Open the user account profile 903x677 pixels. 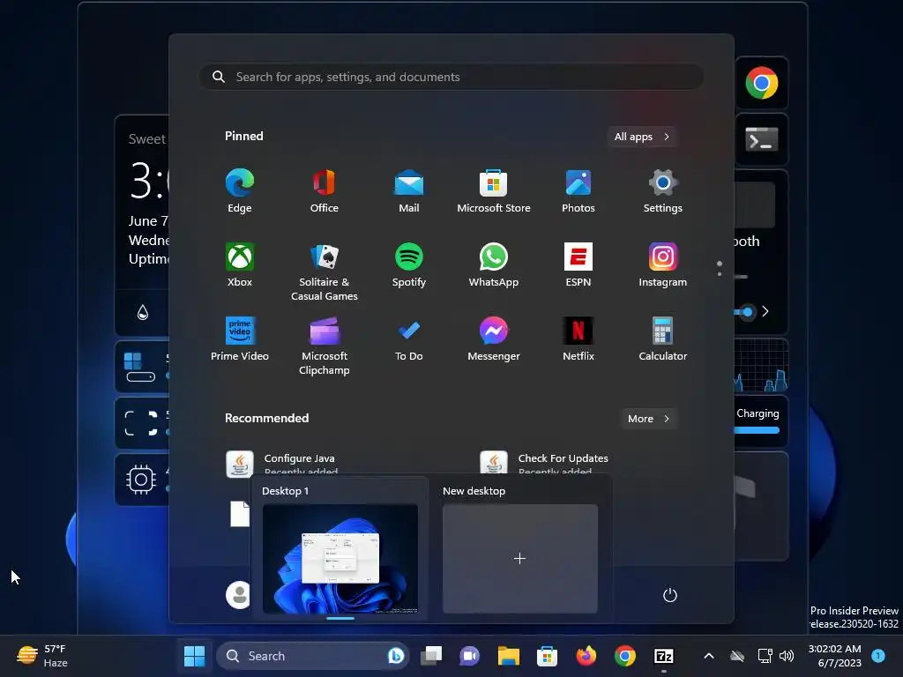[x=238, y=595]
